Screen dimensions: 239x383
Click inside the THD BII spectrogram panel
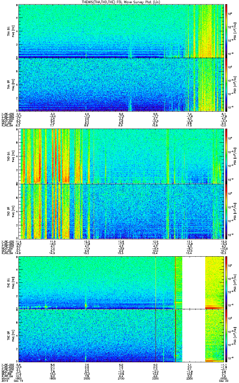click(x=122, y=211)
